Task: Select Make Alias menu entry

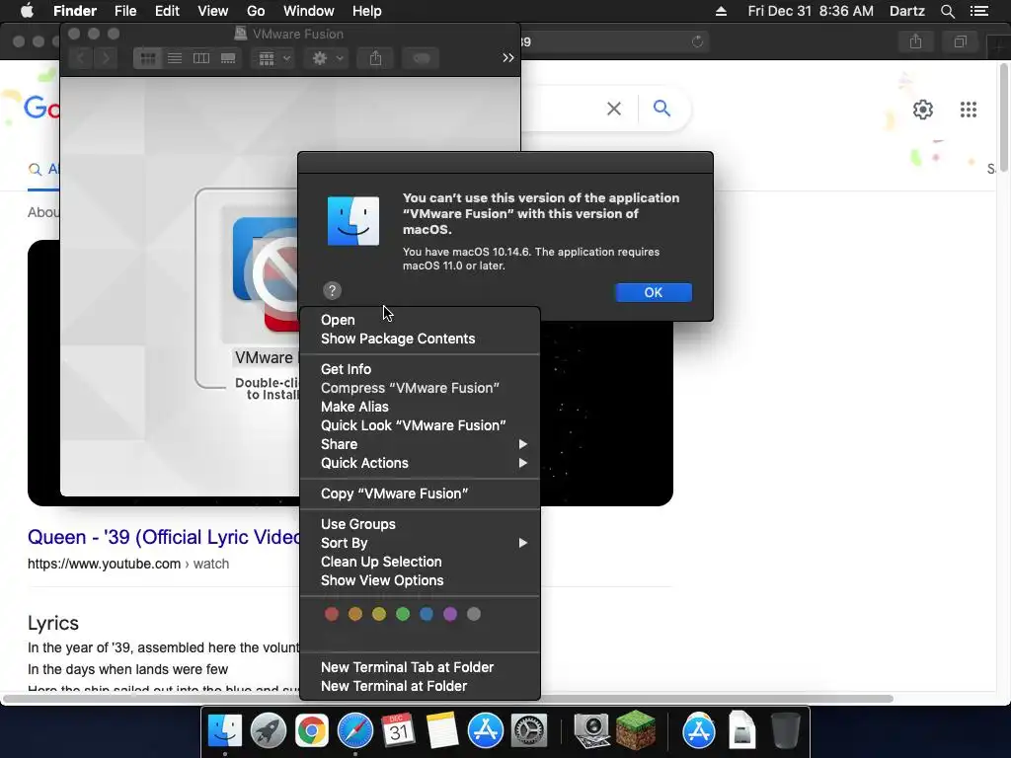Action: pyautogui.click(x=420, y=407)
